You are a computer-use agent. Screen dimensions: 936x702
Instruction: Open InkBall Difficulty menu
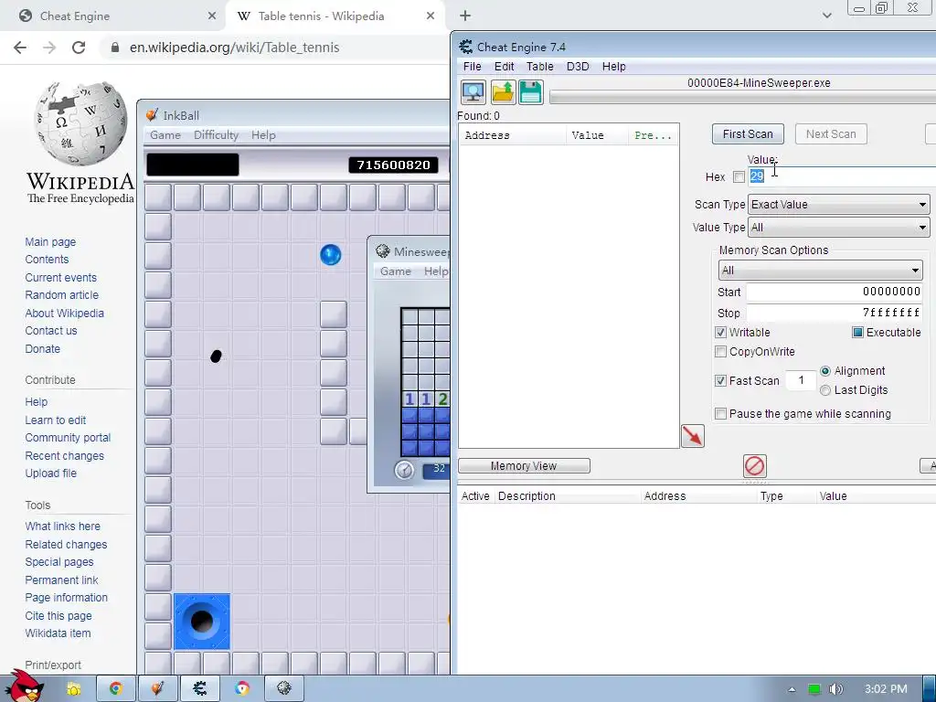[216, 135]
